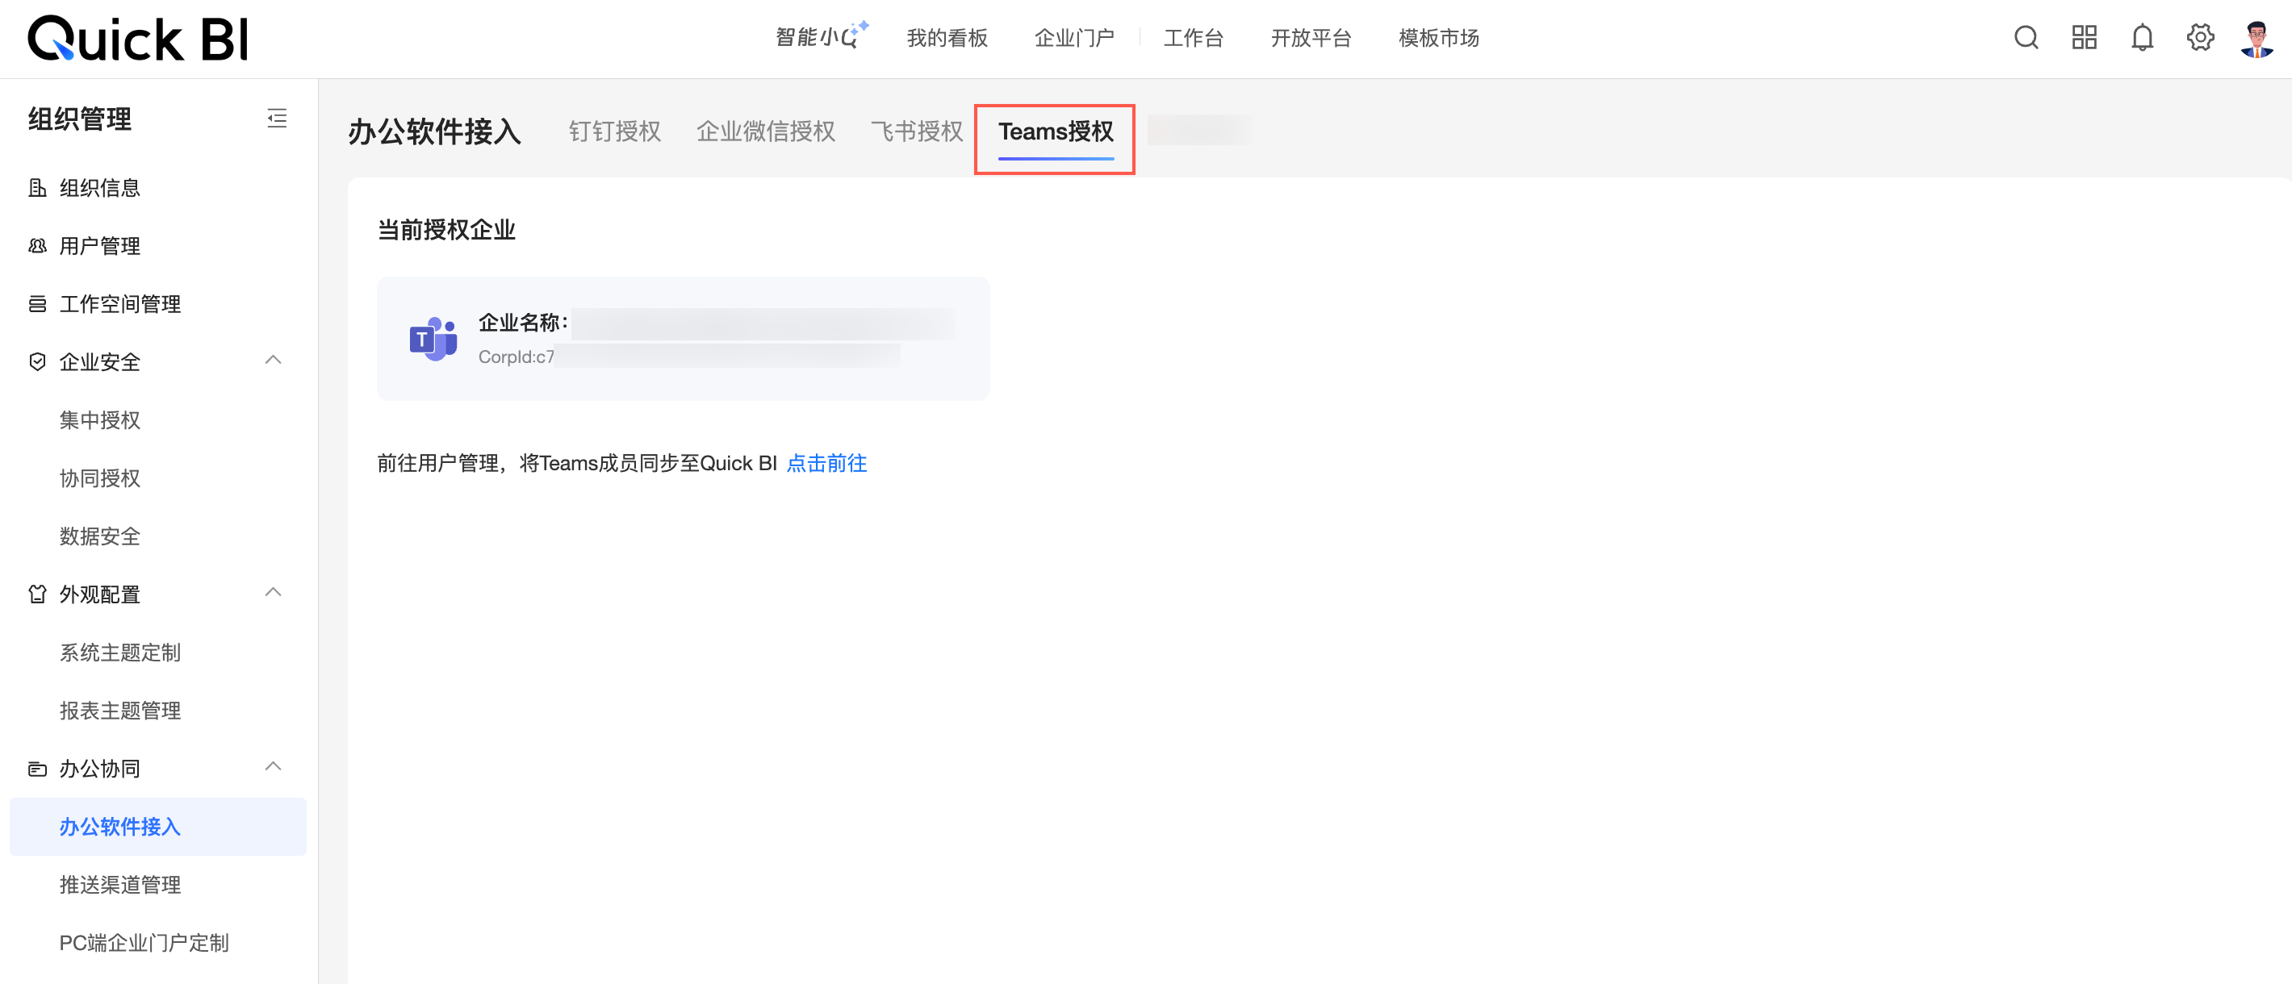Click the Quick BI logo
The image size is (2292, 984).
pyautogui.click(x=138, y=39)
